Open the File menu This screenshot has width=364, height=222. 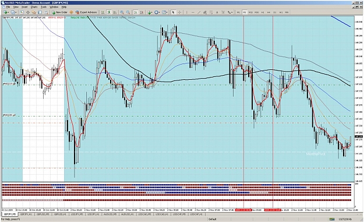(x=8, y=7)
